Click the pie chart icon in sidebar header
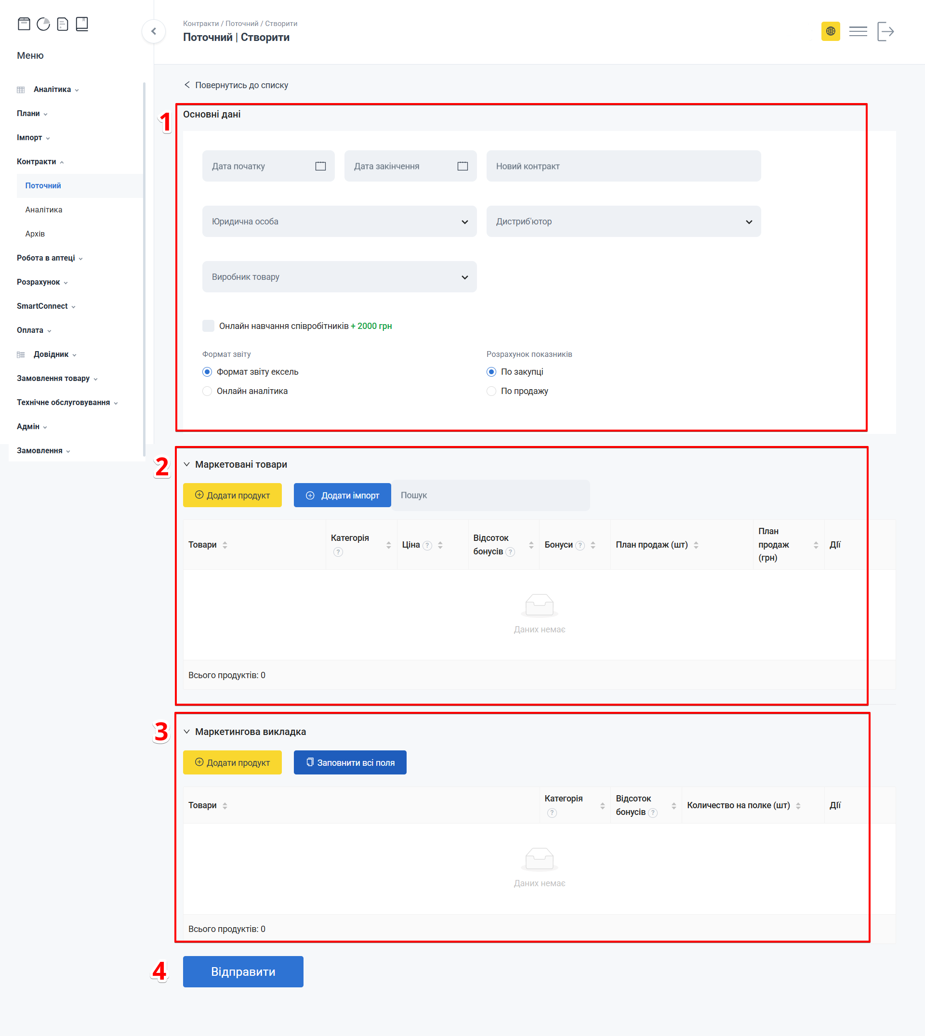This screenshot has width=925, height=1036. [43, 24]
